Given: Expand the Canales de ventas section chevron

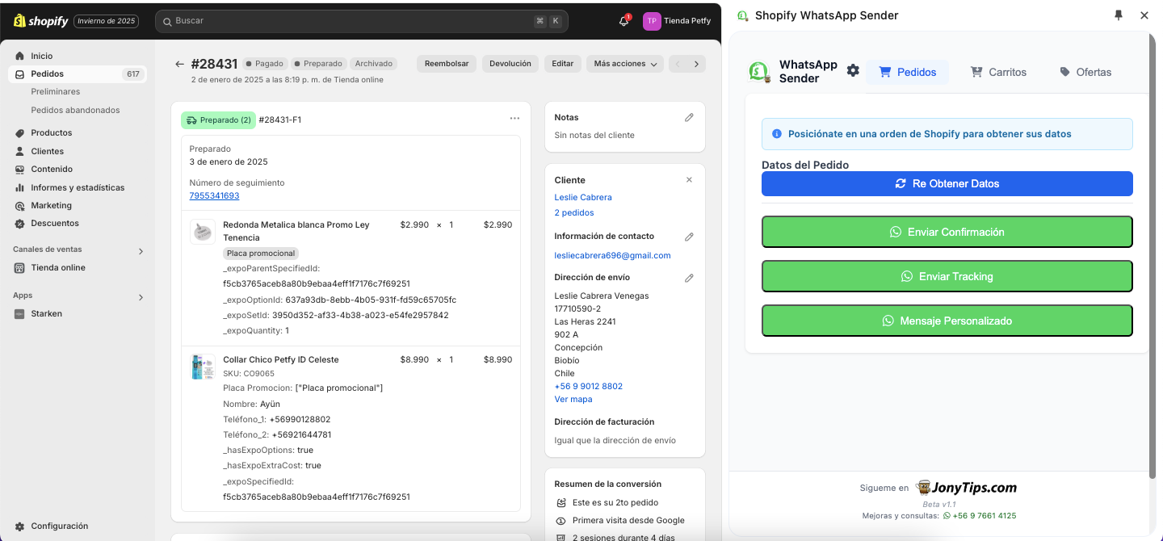Looking at the screenshot, I should (x=141, y=251).
